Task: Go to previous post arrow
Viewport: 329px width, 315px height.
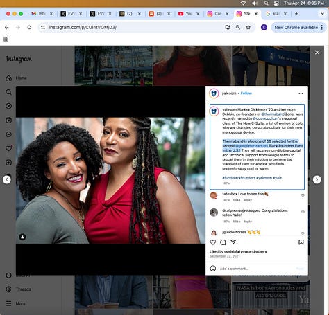Action: [x=7, y=179]
